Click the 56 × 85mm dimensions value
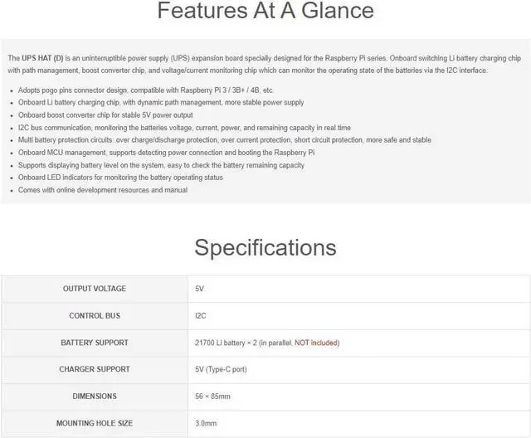The image size is (531, 438). (x=214, y=397)
